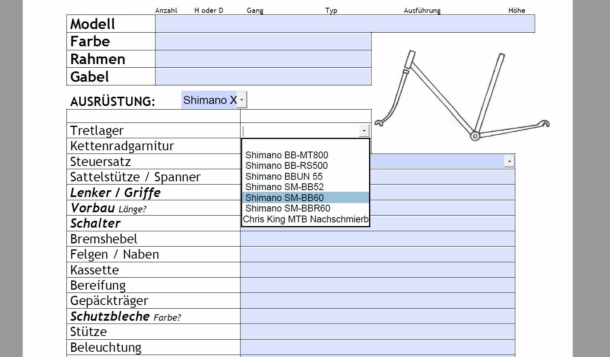This screenshot has width=610, height=357.
Task: Click the Bereifung input field
Action: pos(378,285)
